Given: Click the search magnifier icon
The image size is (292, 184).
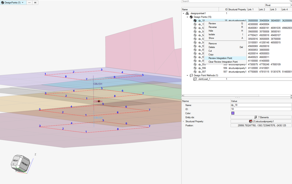Looking at the screenshot, I should tap(291, 1).
